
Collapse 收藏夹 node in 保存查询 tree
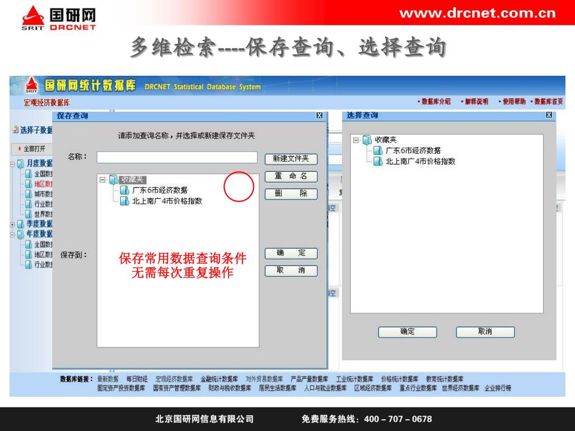(102, 180)
